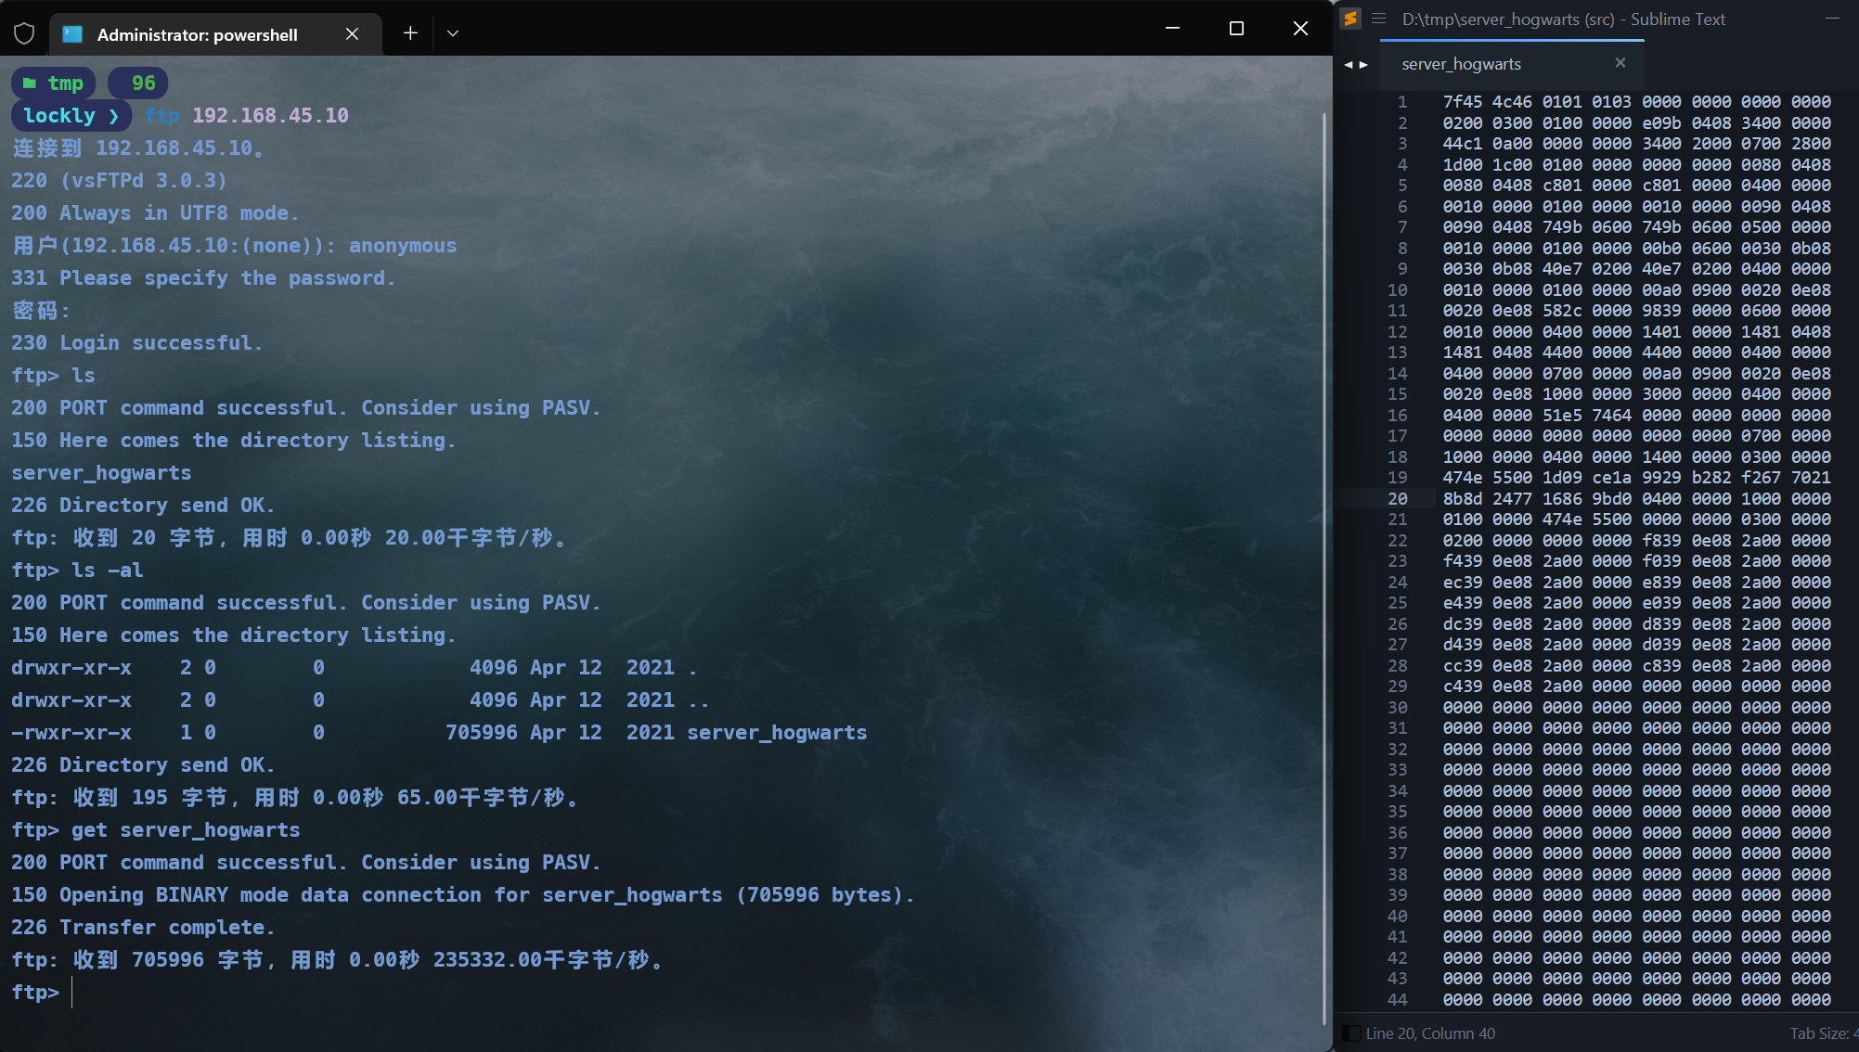Click the next tab arrow in Sublime
Image resolution: width=1859 pixels, height=1052 pixels.
(x=1363, y=64)
